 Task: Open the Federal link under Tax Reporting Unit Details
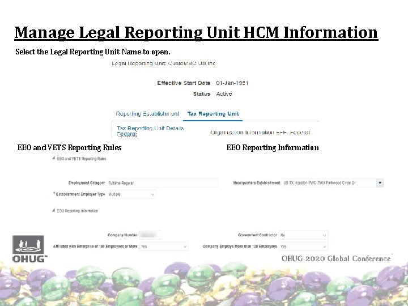point(126,134)
